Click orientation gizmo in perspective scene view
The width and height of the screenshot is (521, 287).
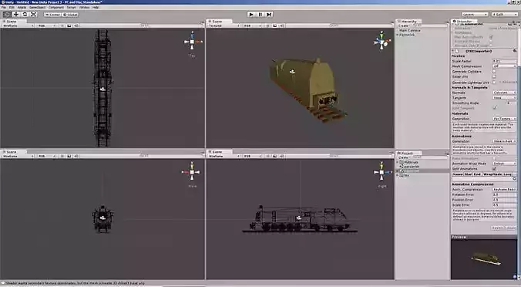tap(382, 41)
